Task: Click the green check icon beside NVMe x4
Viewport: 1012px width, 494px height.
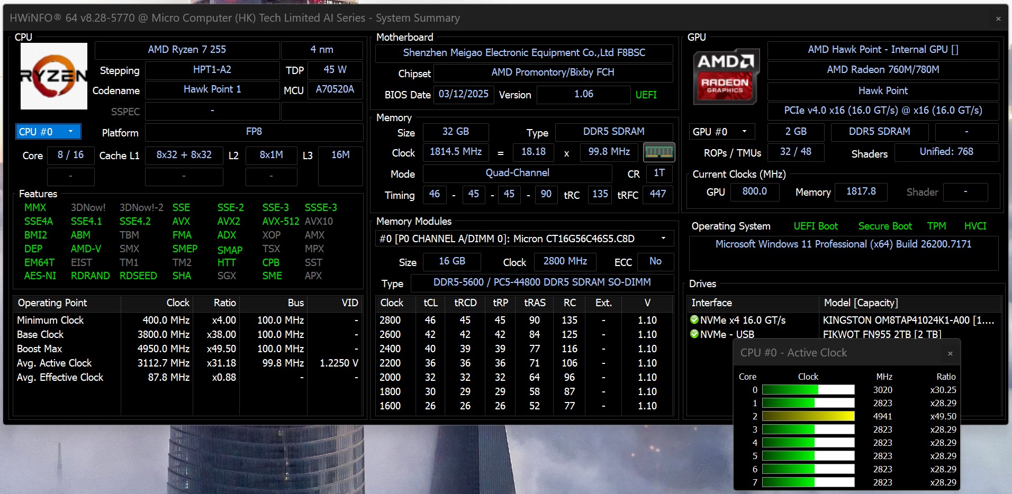Action: (694, 320)
